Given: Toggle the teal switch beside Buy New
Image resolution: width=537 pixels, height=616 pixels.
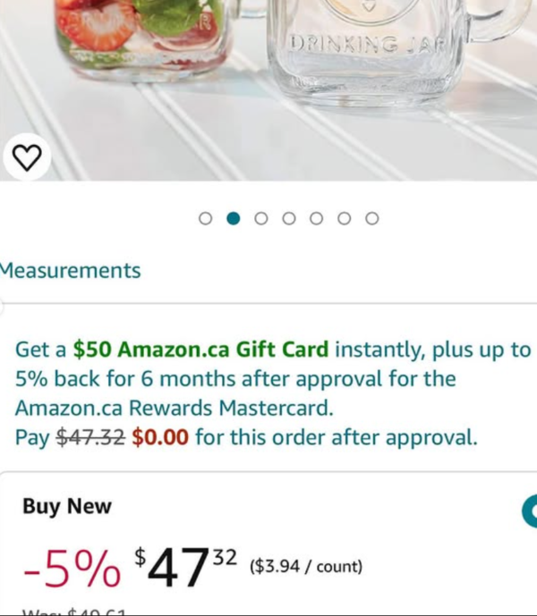Looking at the screenshot, I should click(530, 511).
